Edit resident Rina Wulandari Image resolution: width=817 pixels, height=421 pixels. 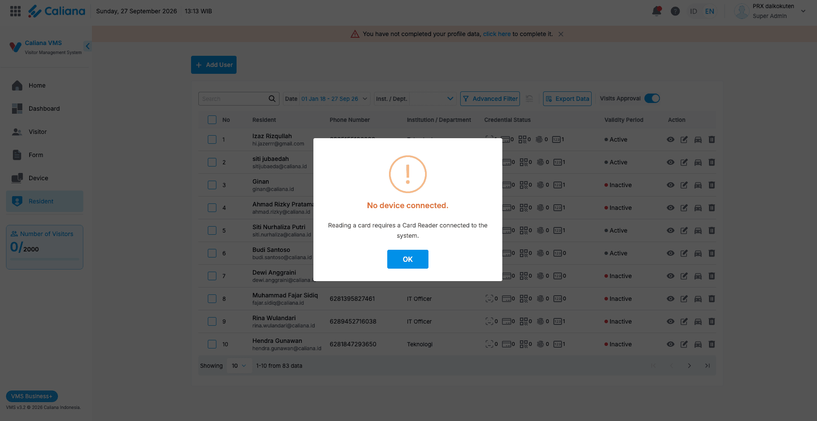tap(684, 321)
